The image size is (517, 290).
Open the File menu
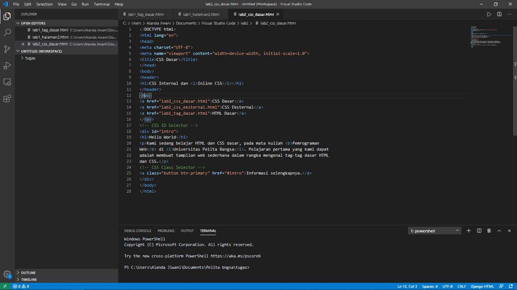pyautogui.click(x=16, y=4)
